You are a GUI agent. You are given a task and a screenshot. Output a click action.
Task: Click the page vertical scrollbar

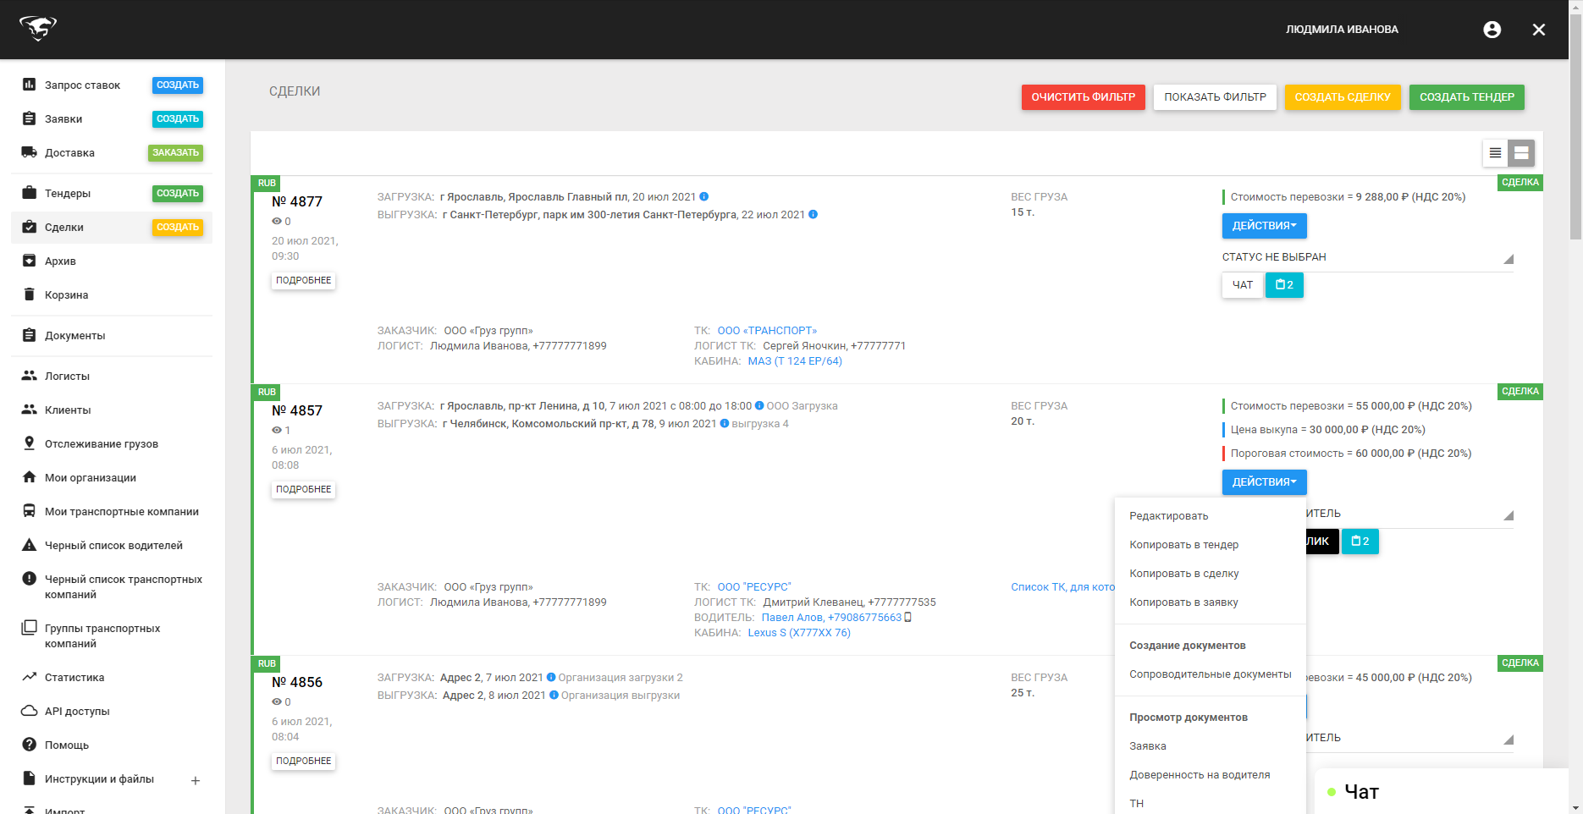coord(1575,127)
